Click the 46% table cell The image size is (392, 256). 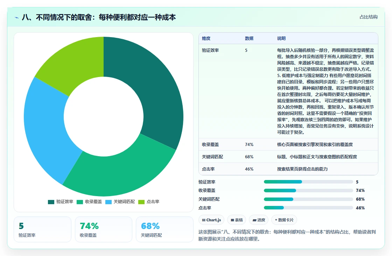pos(249,169)
